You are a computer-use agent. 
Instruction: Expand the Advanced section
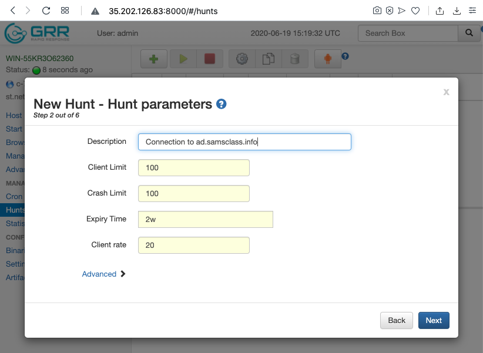click(x=103, y=274)
